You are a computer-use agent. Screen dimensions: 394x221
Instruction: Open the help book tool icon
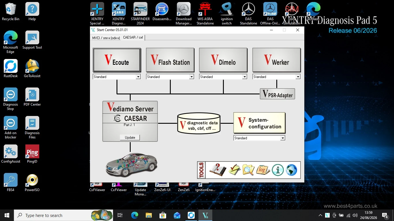[x=217, y=170]
